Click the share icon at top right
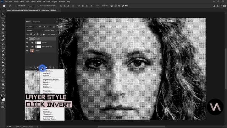 (x=225, y=6)
